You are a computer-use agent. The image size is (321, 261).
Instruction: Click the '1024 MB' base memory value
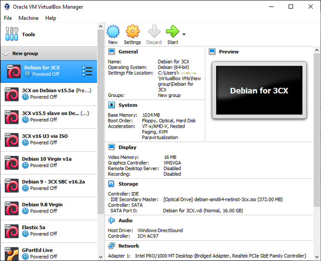[x=151, y=115]
